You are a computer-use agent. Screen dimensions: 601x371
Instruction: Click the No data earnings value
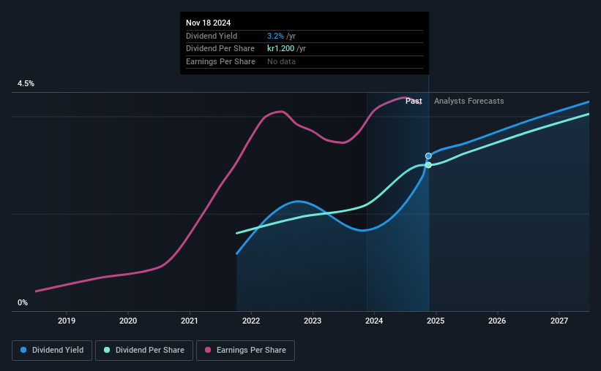281,61
